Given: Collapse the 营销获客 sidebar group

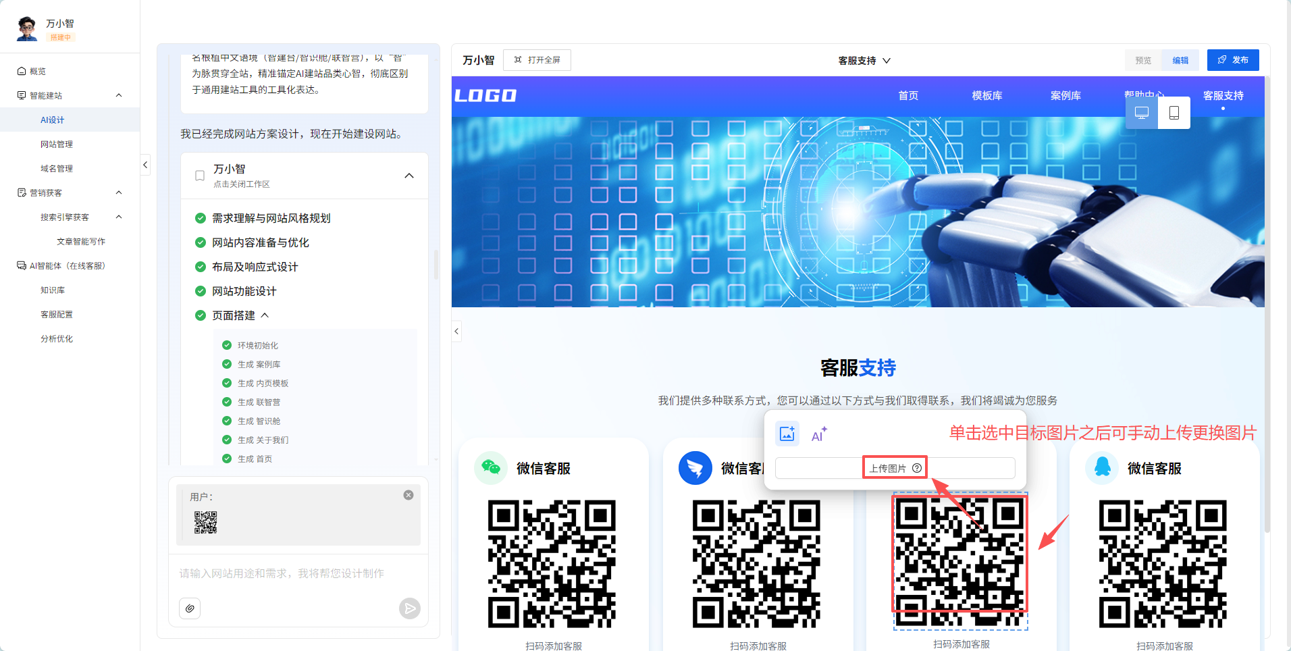Looking at the screenshot, I should (x=119, y=192).
